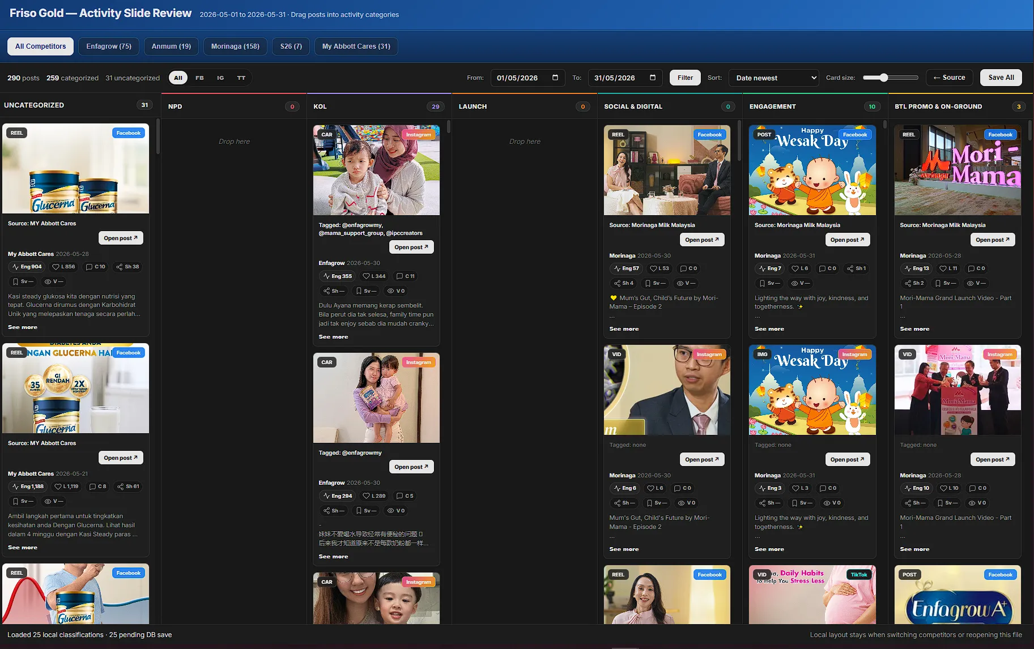Click engagement stat Eng 355 on Enfagrow card
The height and width of the screenshot is (649, 1034).
pyautogui.click(x=338, y=276)
